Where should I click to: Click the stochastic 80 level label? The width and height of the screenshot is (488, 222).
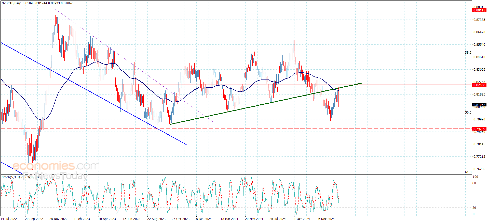click(x=474, y=183)
